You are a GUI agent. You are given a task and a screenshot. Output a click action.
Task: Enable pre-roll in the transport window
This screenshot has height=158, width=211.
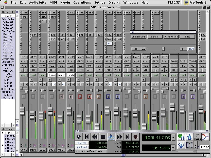coord(82,142)
